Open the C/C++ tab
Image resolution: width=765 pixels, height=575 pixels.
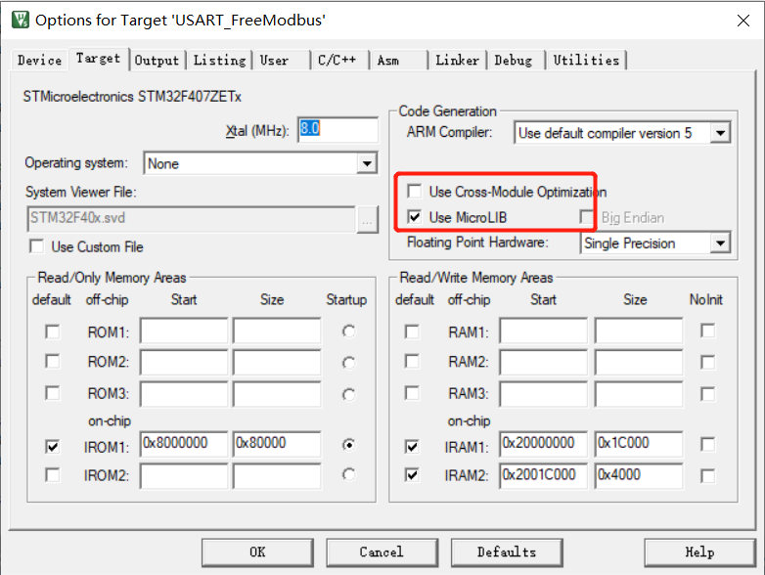click(x=337, y=61)
